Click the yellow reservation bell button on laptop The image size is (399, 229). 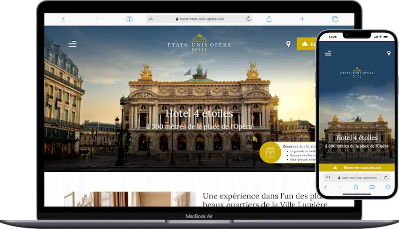(306, 44)
